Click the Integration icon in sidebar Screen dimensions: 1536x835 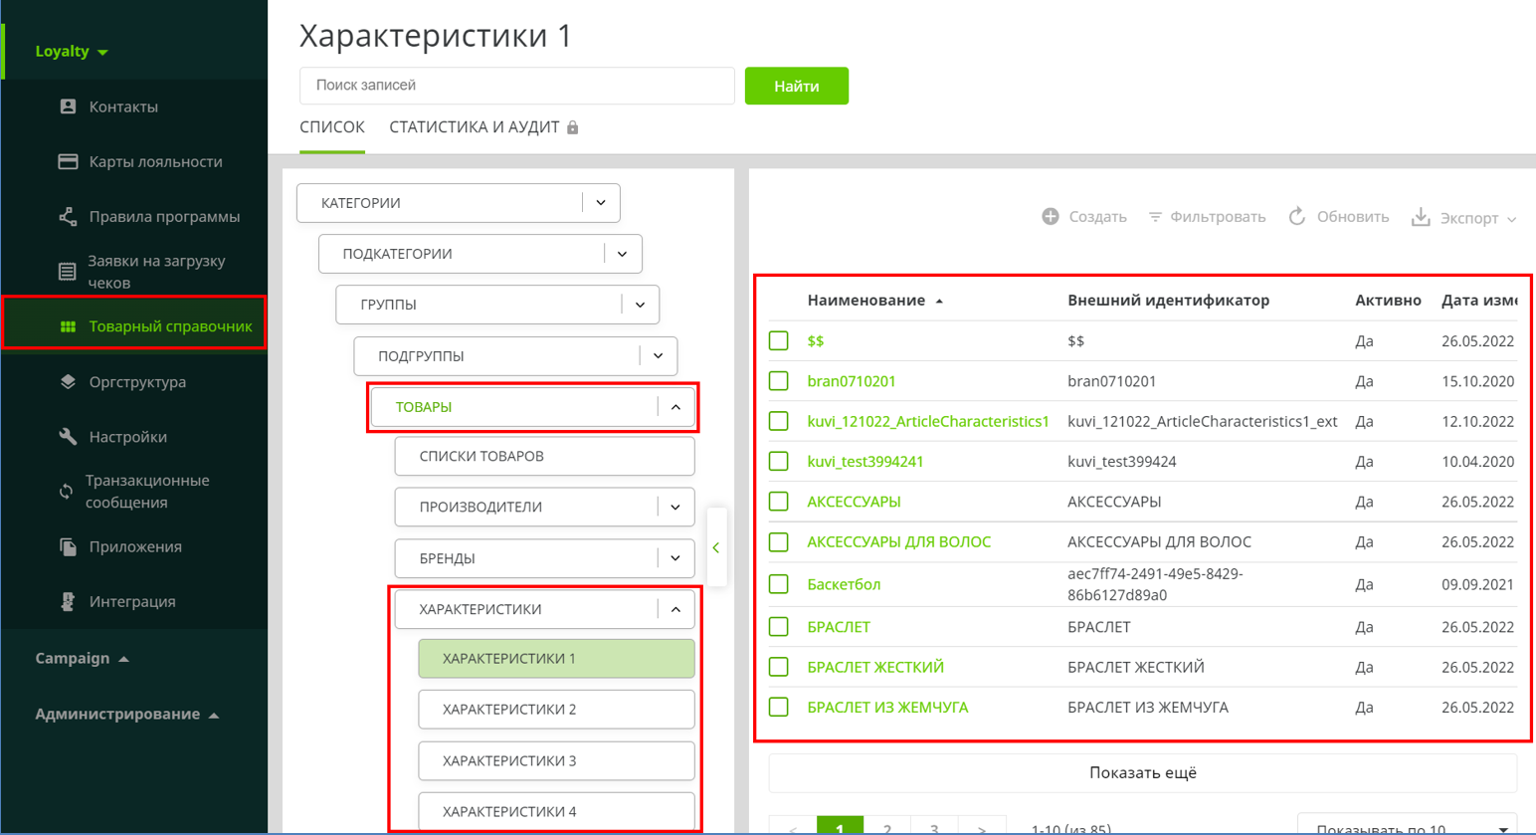point(68,601)
